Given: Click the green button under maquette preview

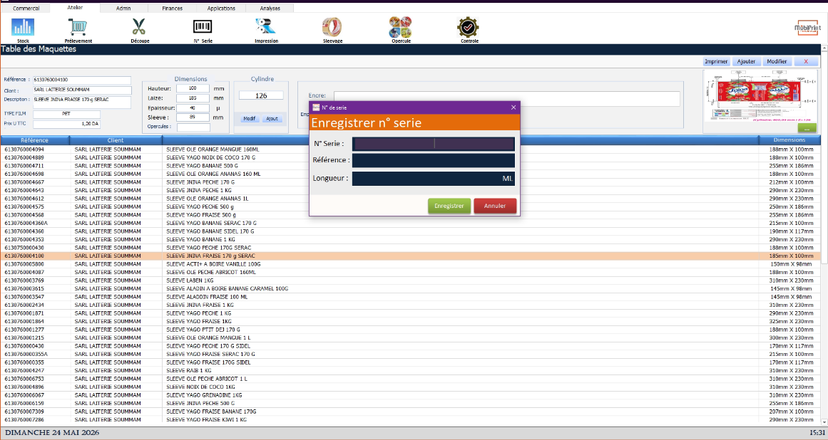Looking at the screenshot, I should point(807,128).
